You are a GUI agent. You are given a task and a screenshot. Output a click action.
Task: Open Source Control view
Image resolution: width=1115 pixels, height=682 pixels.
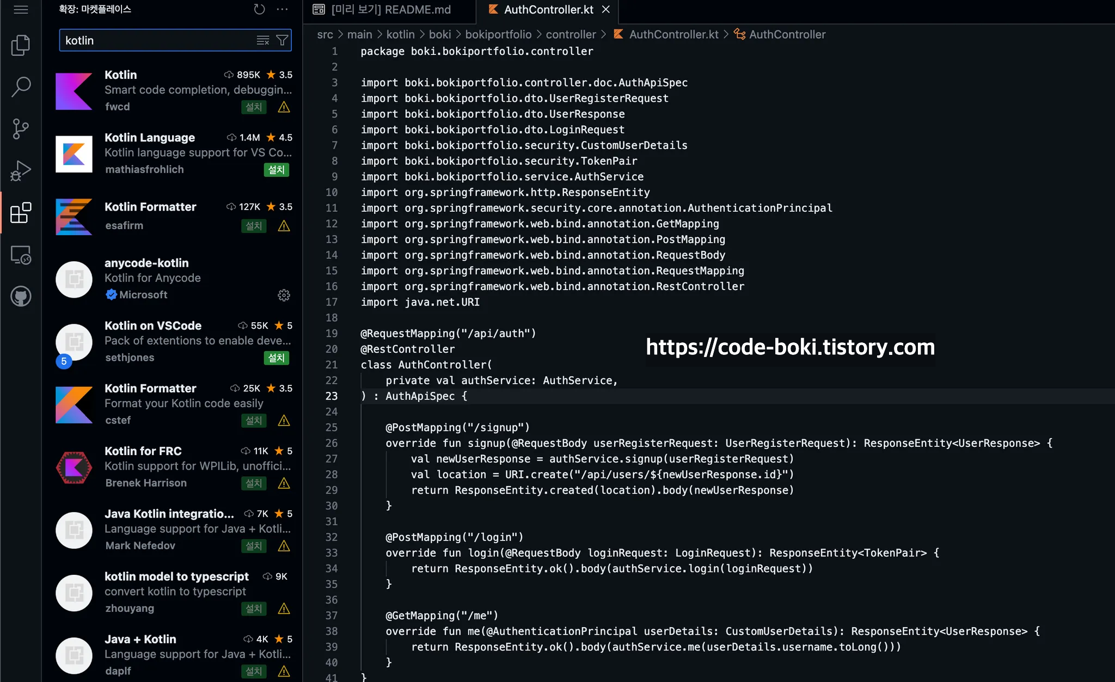[21, 128]
